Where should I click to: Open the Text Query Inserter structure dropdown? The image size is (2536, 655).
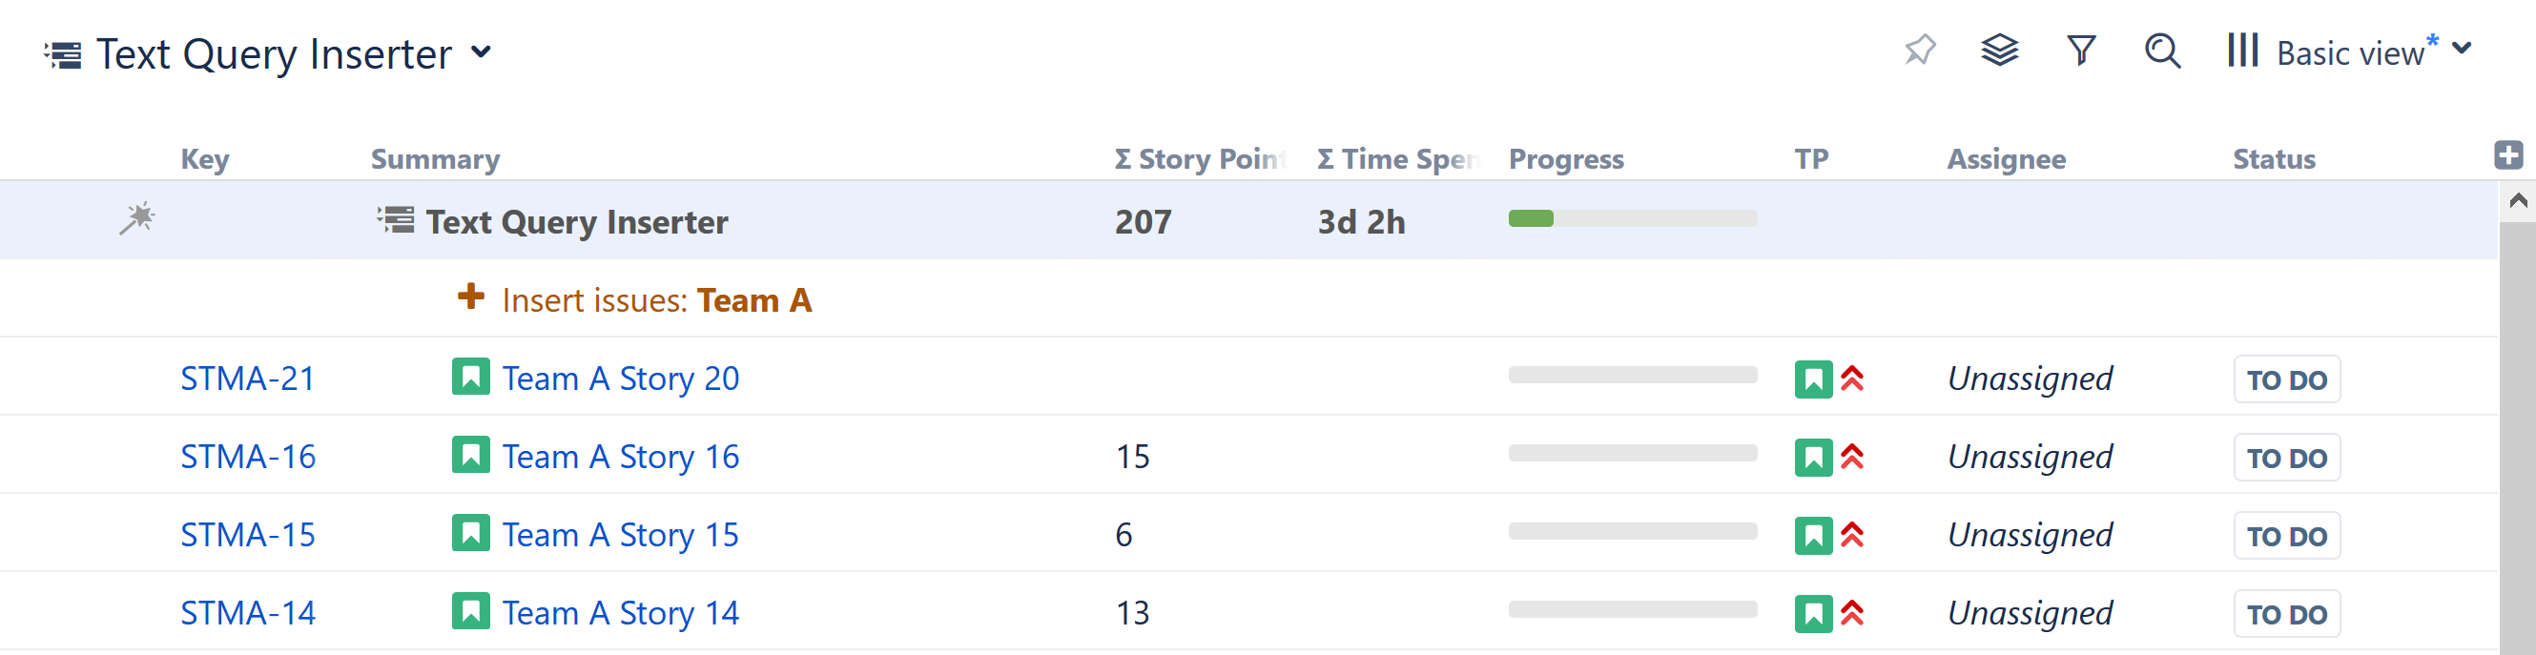pyautogui.click(x=482, y=52)
